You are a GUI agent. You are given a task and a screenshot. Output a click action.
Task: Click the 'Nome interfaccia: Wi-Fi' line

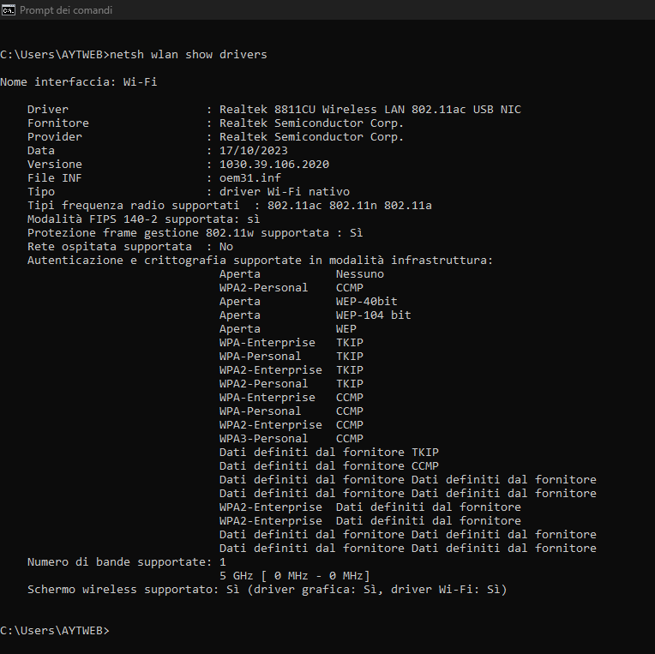pos(78,82)
